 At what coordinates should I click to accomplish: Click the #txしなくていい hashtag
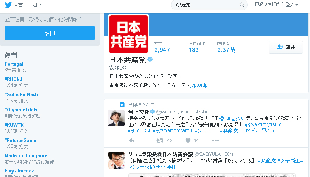(x=259, y=130)
